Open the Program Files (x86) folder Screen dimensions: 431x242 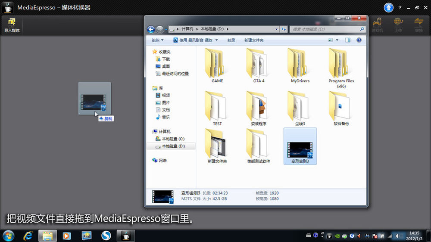[341, 68]
